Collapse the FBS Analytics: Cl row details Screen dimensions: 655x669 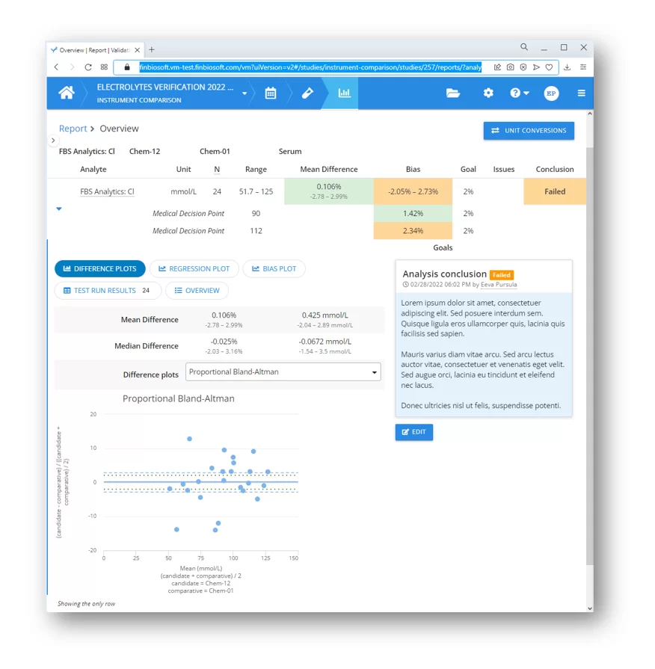pyautogui.click(x=59, y=209)
